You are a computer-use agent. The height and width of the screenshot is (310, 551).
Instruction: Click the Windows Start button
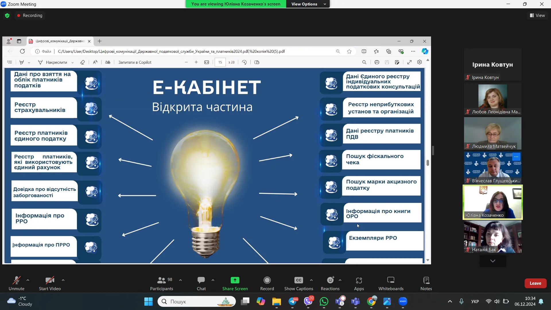tap(148, 301)
